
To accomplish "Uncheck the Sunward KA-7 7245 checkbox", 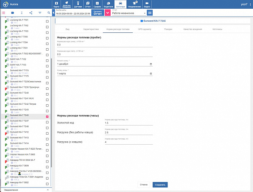I will (x=47, y=116).
